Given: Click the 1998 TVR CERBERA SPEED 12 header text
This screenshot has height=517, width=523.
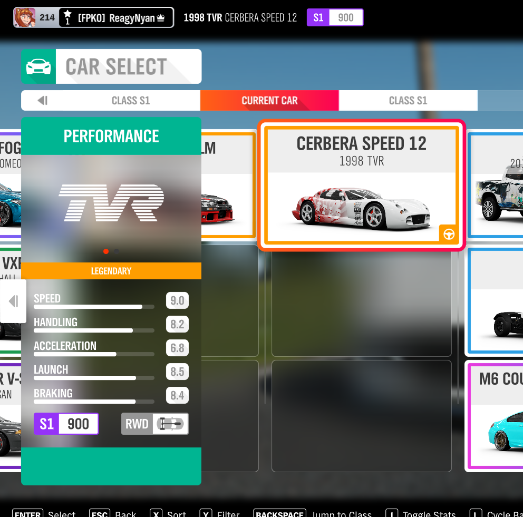Looking at the screenshot, I should pos(240,18).
